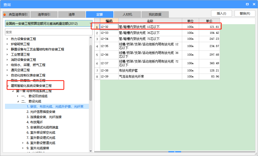This screenshot has height=156, width=258.
Task: Select 7. 室外敷设埋式光缆
Action: pos(41,138)
